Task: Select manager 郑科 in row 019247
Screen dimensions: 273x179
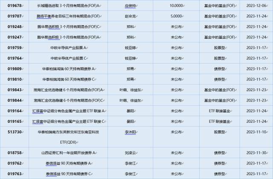Action: tap(130, 37)
